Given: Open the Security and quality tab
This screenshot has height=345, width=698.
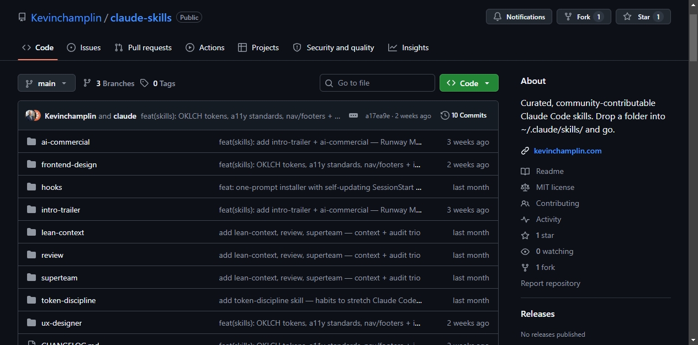Looking at the screenshot, I should coord(334,47).
